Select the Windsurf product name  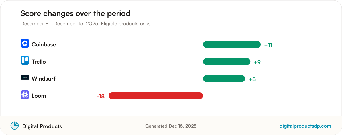tap(44, 79)
